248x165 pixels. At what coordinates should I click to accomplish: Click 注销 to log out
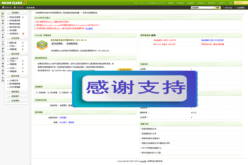[230, 3]
